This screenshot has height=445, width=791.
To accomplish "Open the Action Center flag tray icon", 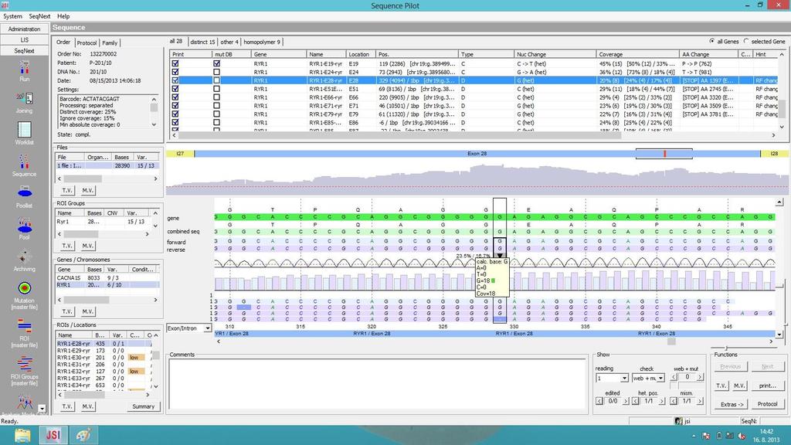I will pyautogui.click(x=706, y=436).
